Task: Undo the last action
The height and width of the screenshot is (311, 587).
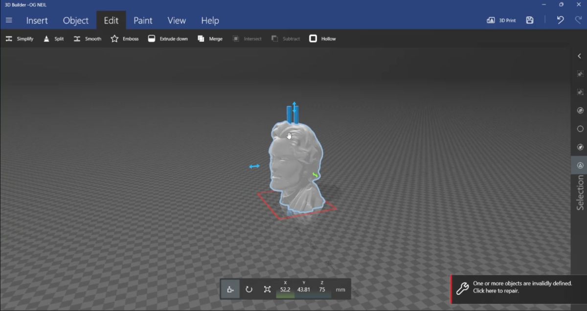Action: point(561,20)
